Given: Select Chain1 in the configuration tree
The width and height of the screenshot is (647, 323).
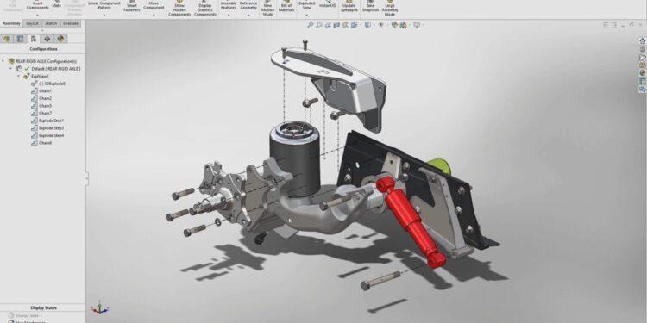Looking at the screenshot, I should (x=41, y=90).
